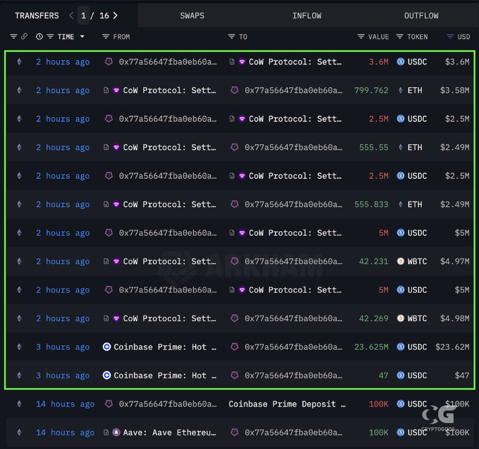Click the link chain icon in header
Viewport: 479px width, 449px height.
[x=24, y=37]
